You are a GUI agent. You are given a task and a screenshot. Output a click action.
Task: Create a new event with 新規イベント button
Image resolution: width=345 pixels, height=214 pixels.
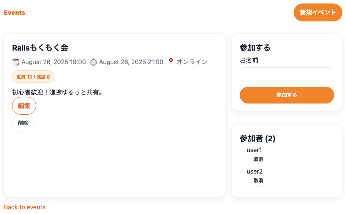click(318, 12)
